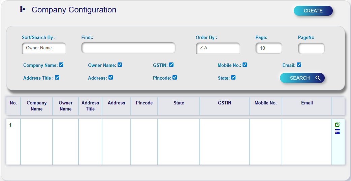The image size is (351, 181).
Task: Click the Company Name column header
Action: tap(37, 106)
